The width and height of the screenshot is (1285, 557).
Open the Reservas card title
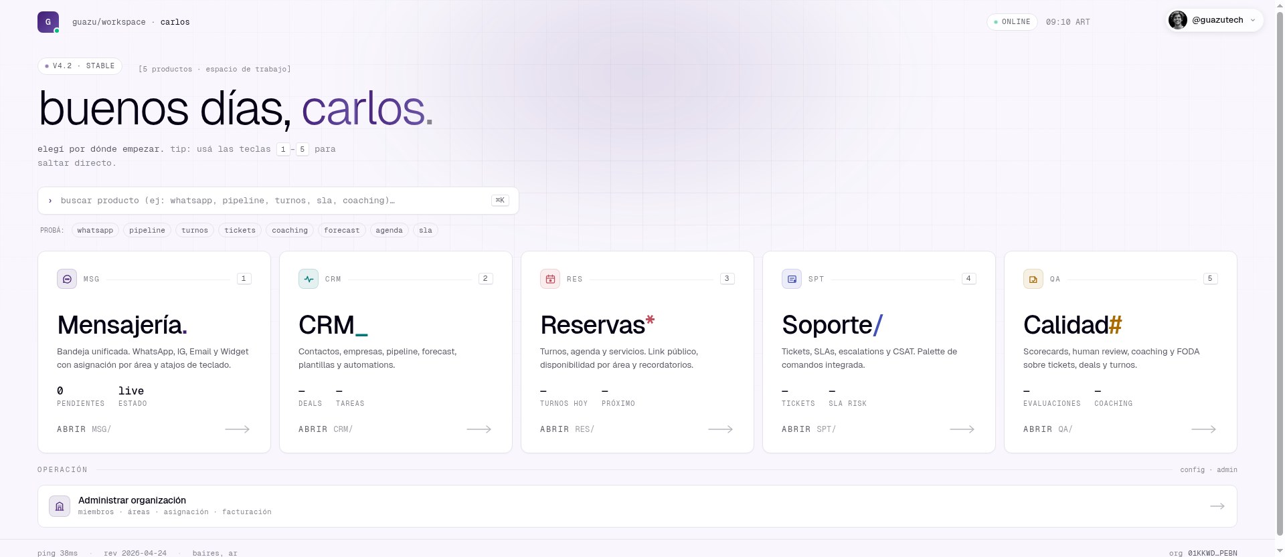[x=598, y=325]
